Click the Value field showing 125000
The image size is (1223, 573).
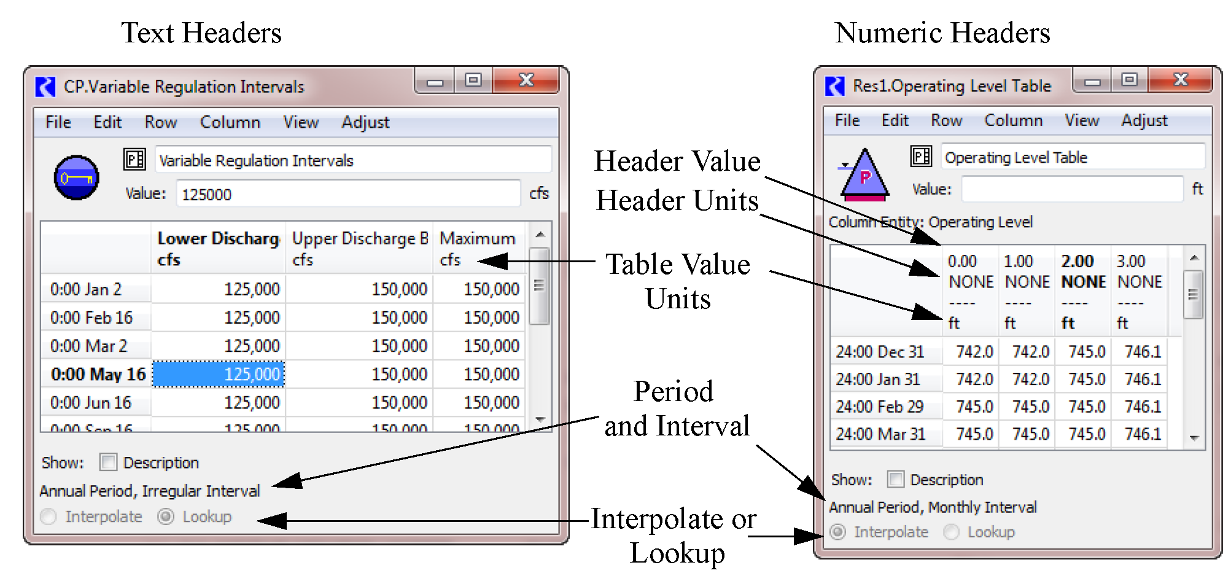[348, 194]
